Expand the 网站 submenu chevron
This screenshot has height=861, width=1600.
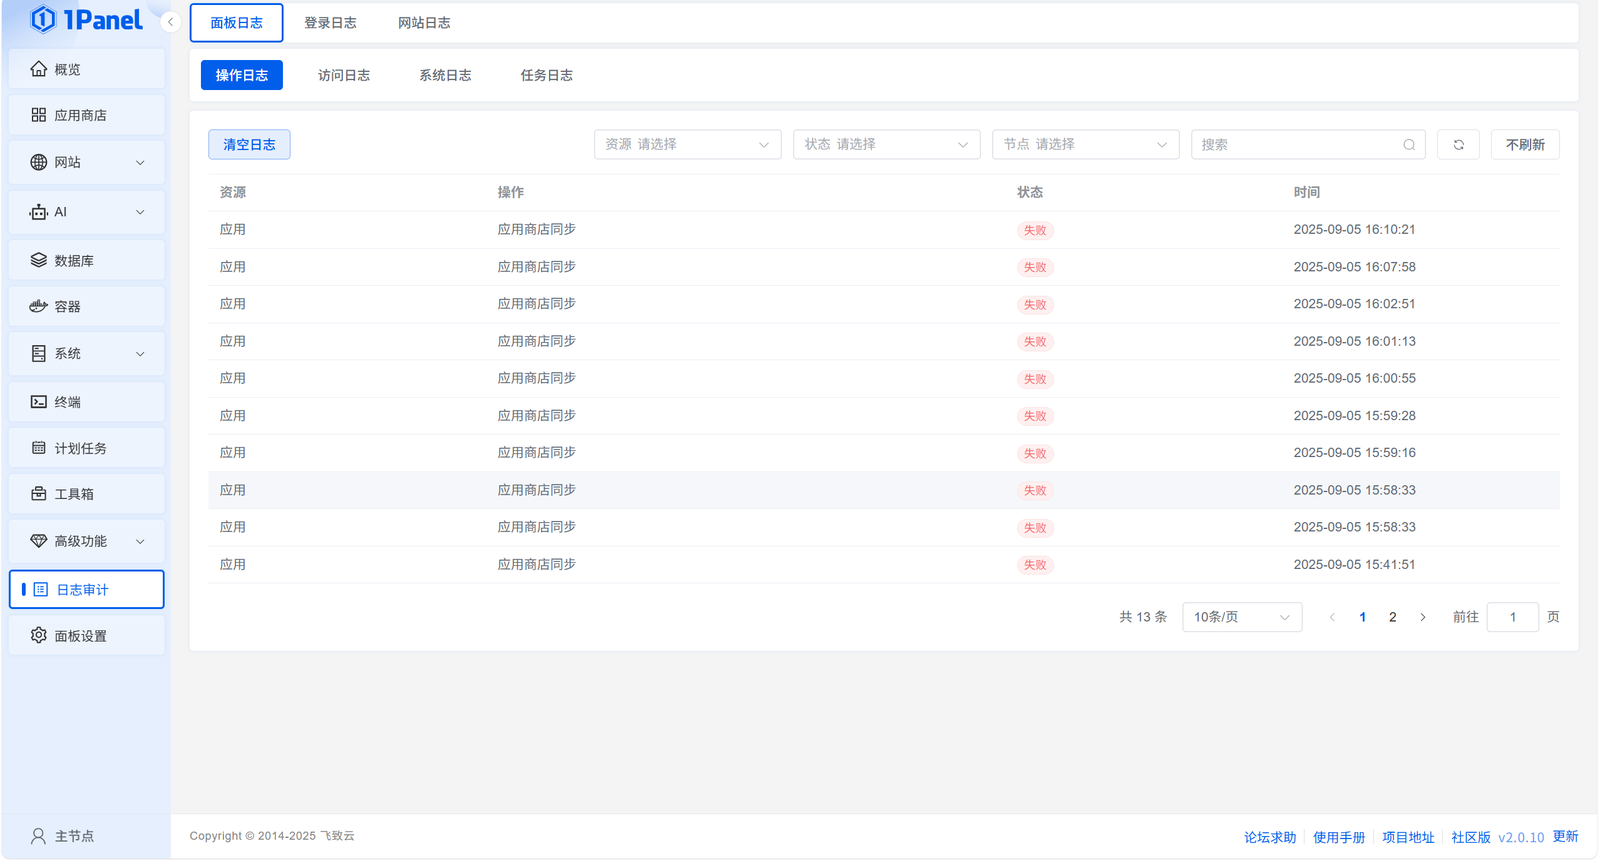click(140, 163)
